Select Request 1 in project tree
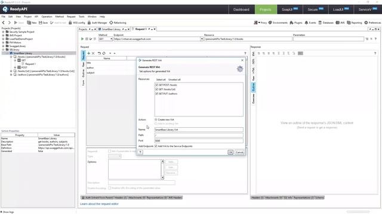The image size is (382, 214). (x=30, y=64)
